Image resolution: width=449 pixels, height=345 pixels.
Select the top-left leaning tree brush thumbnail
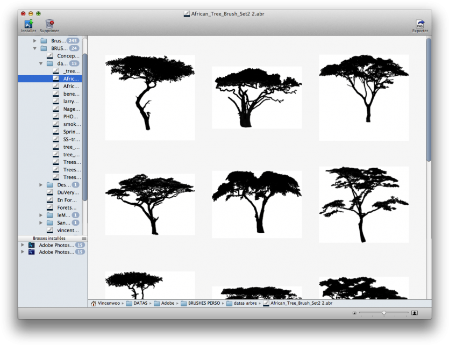[x=149, y=97]
